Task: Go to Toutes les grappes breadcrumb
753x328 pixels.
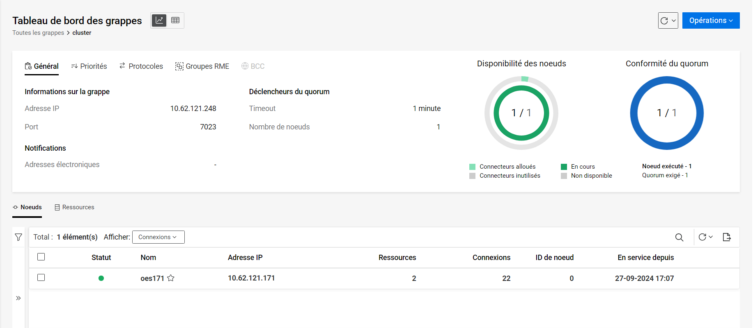Action: pos(38,33)
